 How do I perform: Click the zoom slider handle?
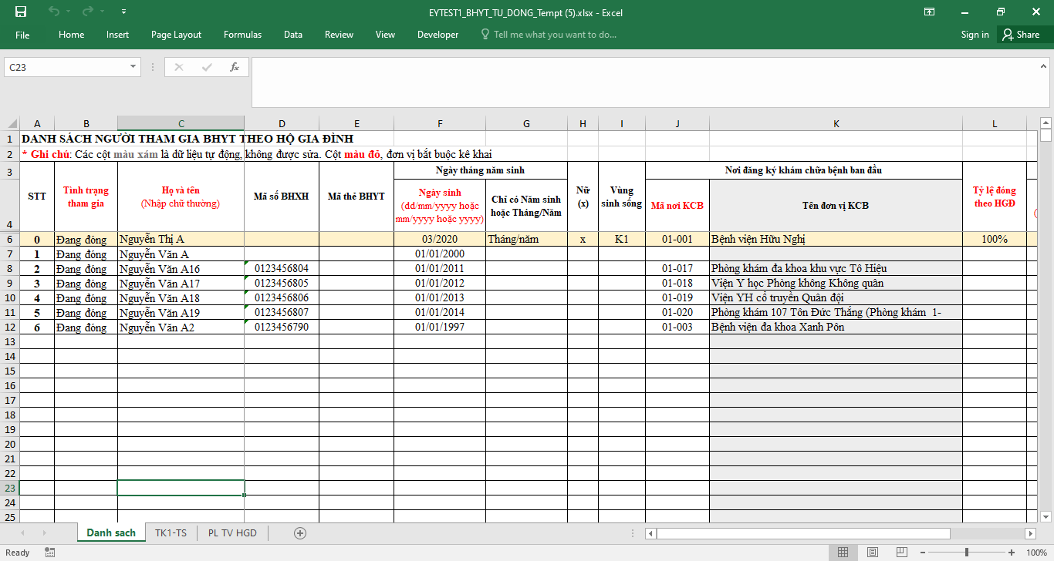(x=967, y=553)
